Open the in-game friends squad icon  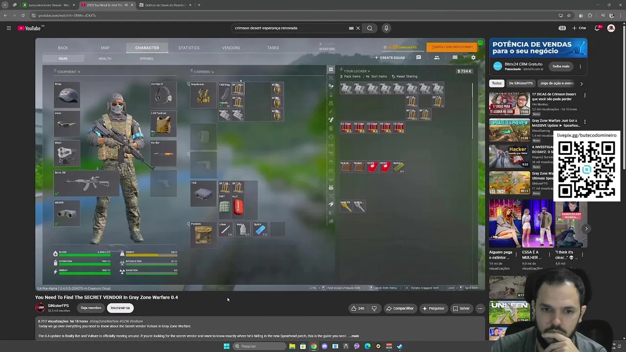tap(437, 57)
